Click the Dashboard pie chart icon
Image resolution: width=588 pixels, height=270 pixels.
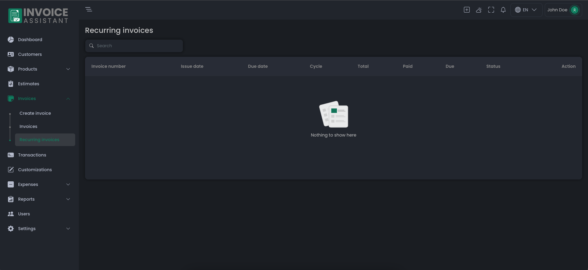[11, 40]
